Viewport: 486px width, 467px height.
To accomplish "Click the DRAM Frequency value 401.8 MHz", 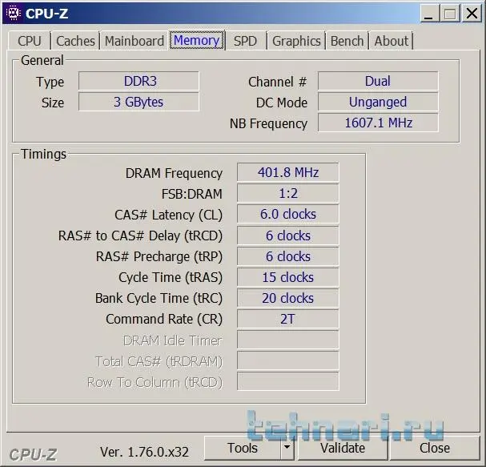I will click(x=288, y=172).
